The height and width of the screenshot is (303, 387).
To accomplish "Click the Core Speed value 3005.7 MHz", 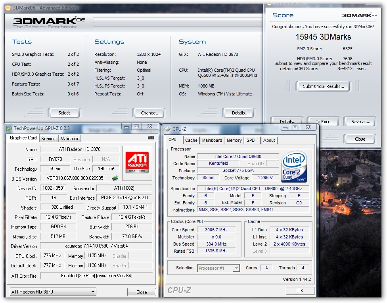I will [216, 230].
